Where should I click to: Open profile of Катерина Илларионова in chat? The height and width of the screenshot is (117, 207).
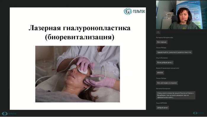pyautogui.click(x=164, y=38)
